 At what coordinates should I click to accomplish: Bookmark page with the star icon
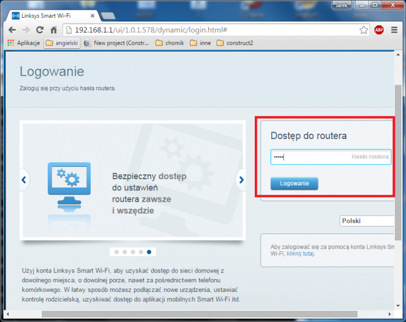point(364,30)
